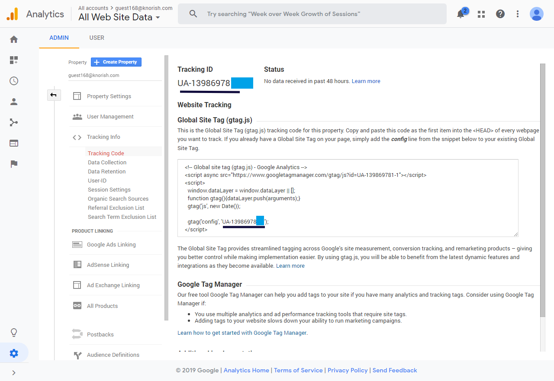The width and height of the screenshot is (554, 381).
Task: Open Audience person icon in sidebar
Action: point(14,102)
